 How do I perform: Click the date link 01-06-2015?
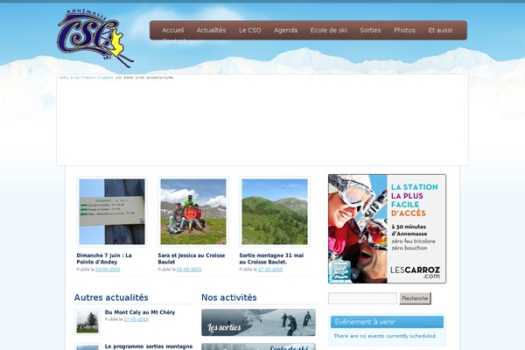tap(189, 269)
